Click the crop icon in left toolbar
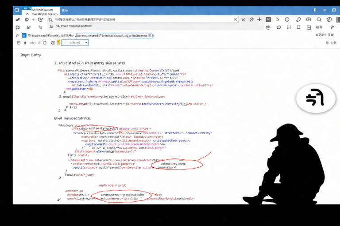340x226 pixels. pyautogui.click(x=40, y=27)
